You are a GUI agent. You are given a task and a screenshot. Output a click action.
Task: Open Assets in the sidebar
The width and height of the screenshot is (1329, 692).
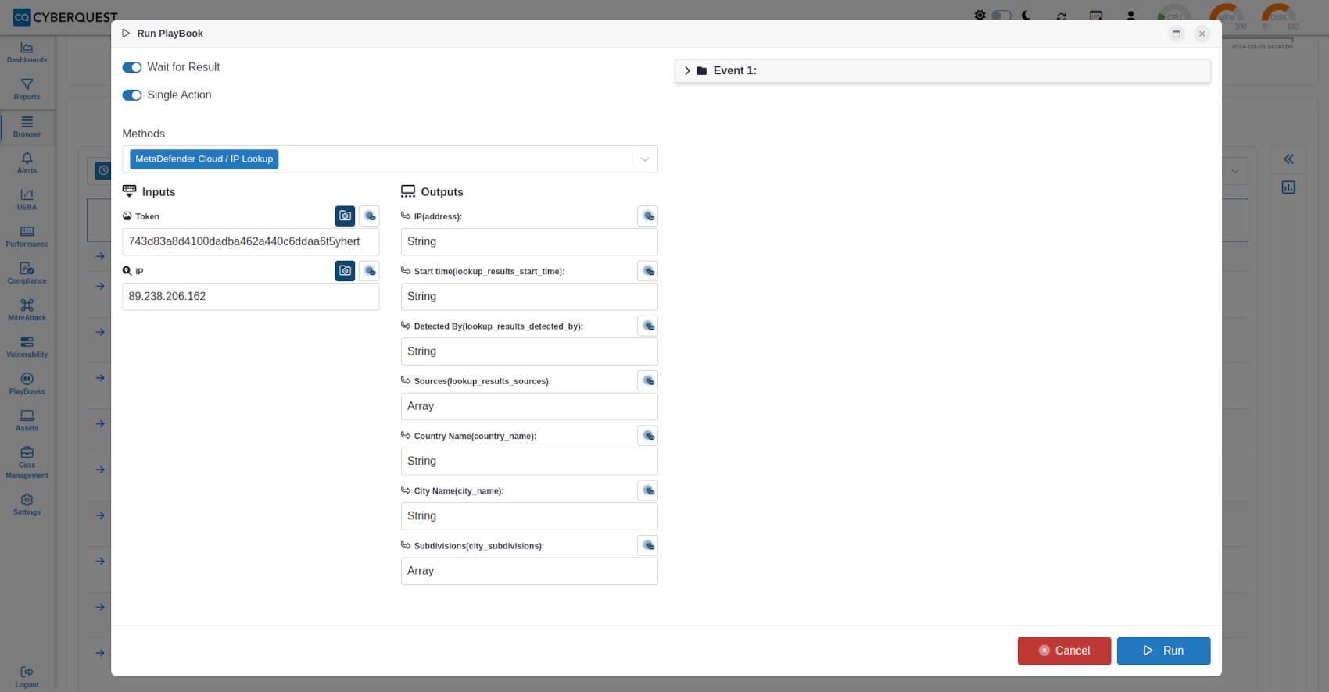click(x=27, y=421)
